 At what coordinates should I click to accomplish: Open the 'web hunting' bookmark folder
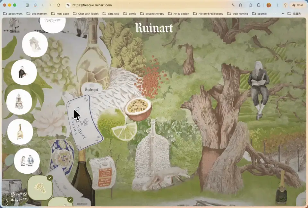(238, 13)
